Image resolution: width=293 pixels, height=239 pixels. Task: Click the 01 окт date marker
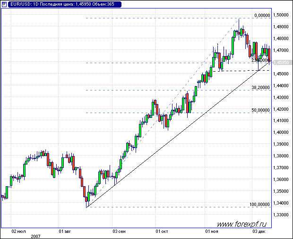(162, 231)
